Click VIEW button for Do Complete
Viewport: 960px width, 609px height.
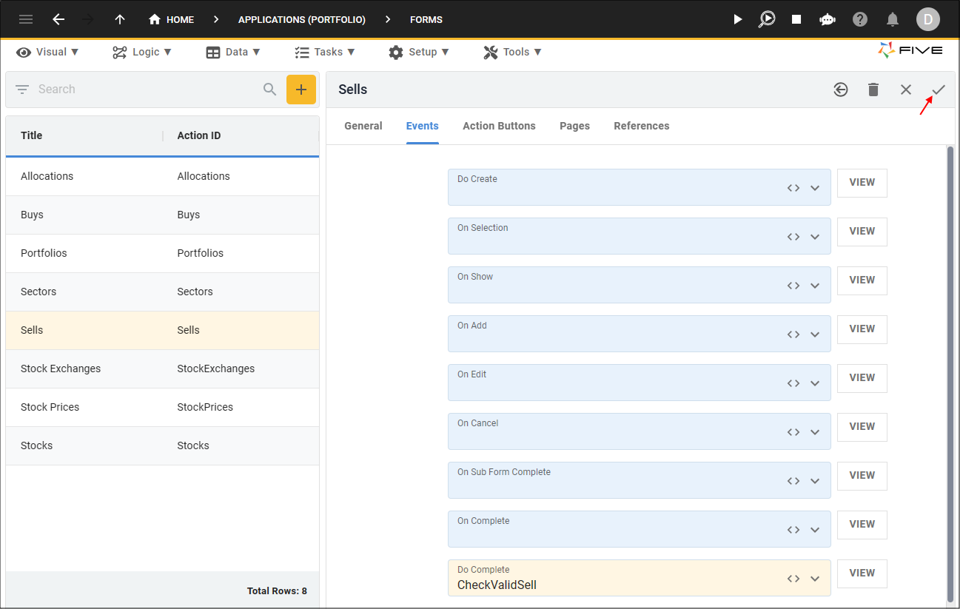(862, 573)
